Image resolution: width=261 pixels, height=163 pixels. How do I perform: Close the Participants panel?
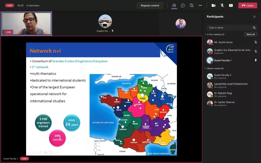(x=254, y=17)
